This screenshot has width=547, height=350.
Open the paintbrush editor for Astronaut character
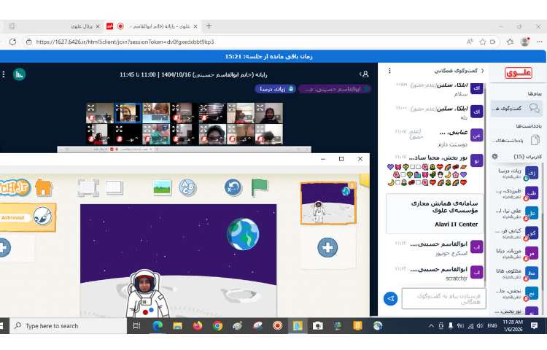[x=43, y=216]
